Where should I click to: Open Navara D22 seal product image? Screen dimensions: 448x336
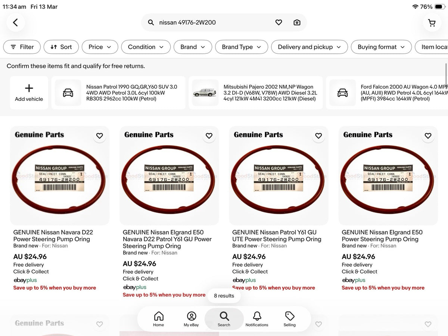point(60,175)
